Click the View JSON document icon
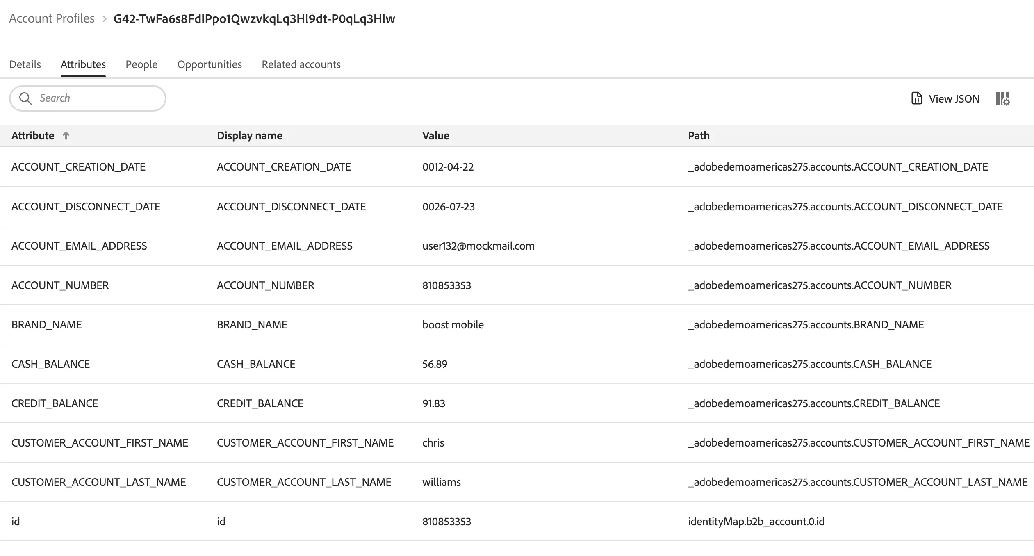 [x=916, y=98]
